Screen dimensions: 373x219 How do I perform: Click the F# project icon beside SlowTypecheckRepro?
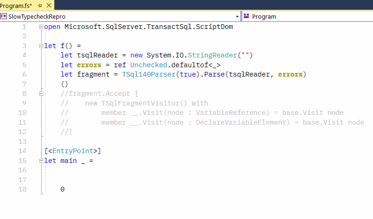click(4, 16)
